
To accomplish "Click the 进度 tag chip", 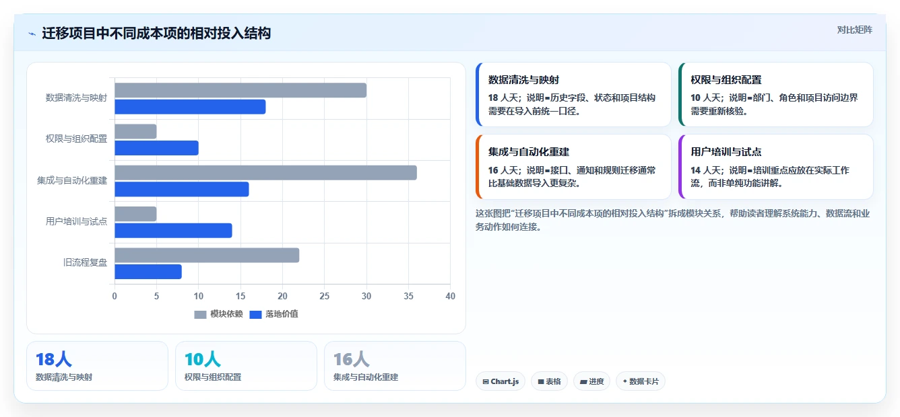I will point(592,381).
